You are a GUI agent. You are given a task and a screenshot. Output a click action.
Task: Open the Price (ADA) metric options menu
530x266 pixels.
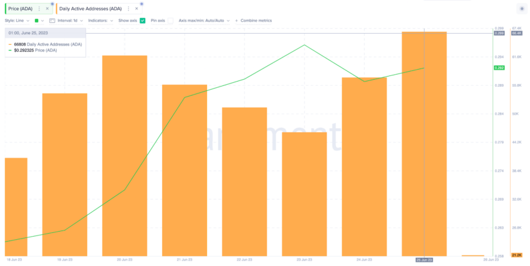click(x=39, y=9)
